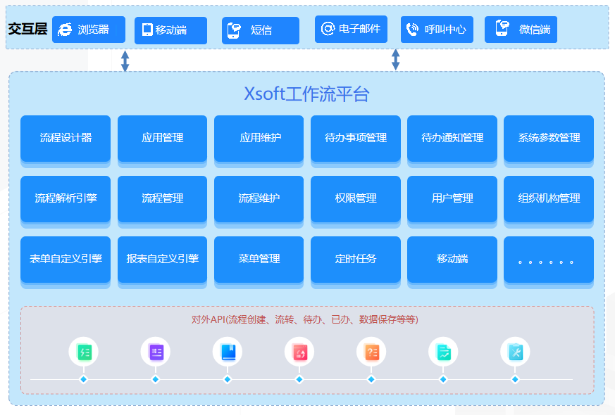615x415 pixels.
Task: Click the 定时任务 block
Action: [355, 259]
